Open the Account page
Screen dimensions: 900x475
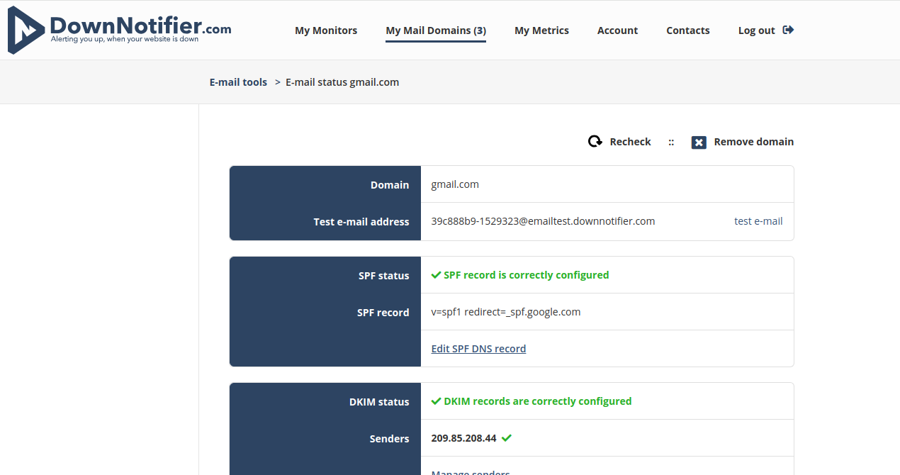point(617,30)
